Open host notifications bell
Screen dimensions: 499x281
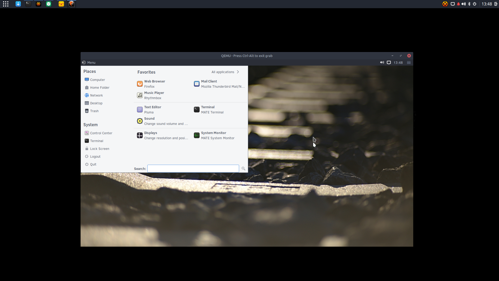click(458, 4)
